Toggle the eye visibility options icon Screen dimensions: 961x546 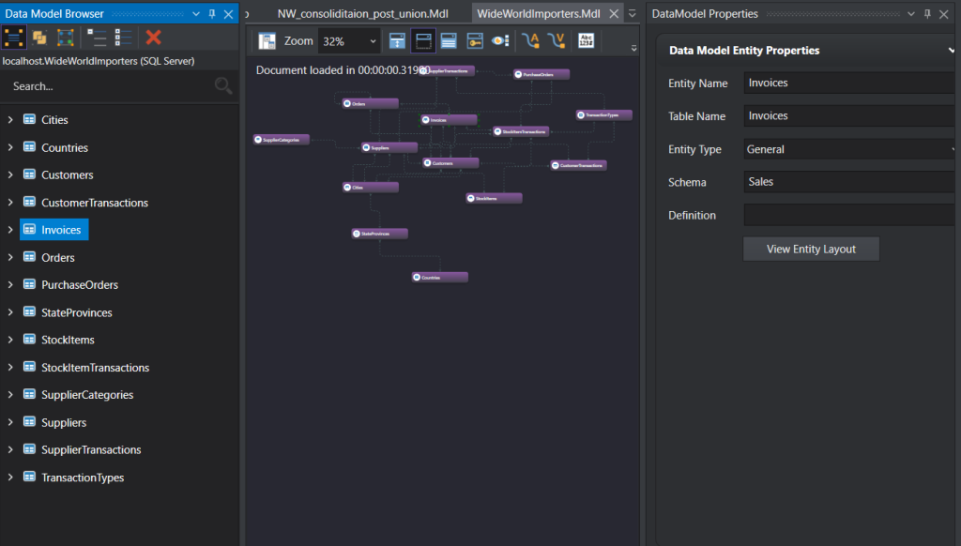500,41
